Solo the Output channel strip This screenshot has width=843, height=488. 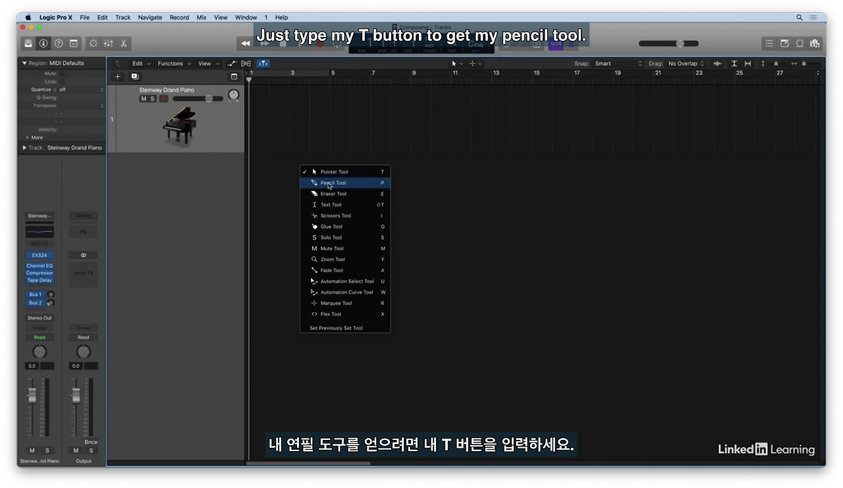[91, 450]
